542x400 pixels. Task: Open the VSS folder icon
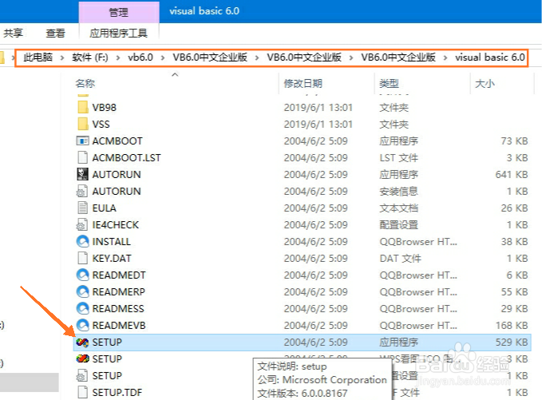tap(82, 124)
